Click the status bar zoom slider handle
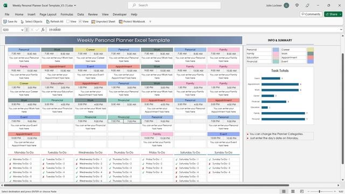 click(x=320, y=192)
